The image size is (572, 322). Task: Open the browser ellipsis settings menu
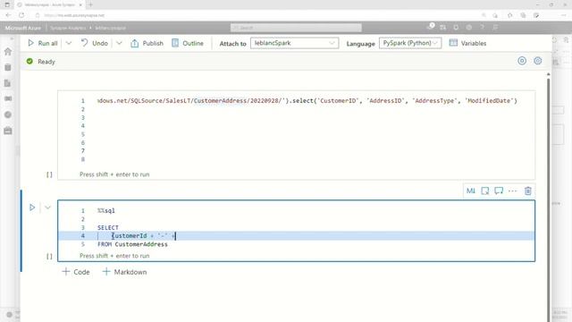563,15
